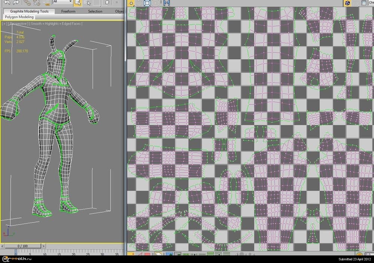Viewport: 374px width, 263px height.
Task: Select the Freeform Scale tool in UV editor
Action: 147,3
